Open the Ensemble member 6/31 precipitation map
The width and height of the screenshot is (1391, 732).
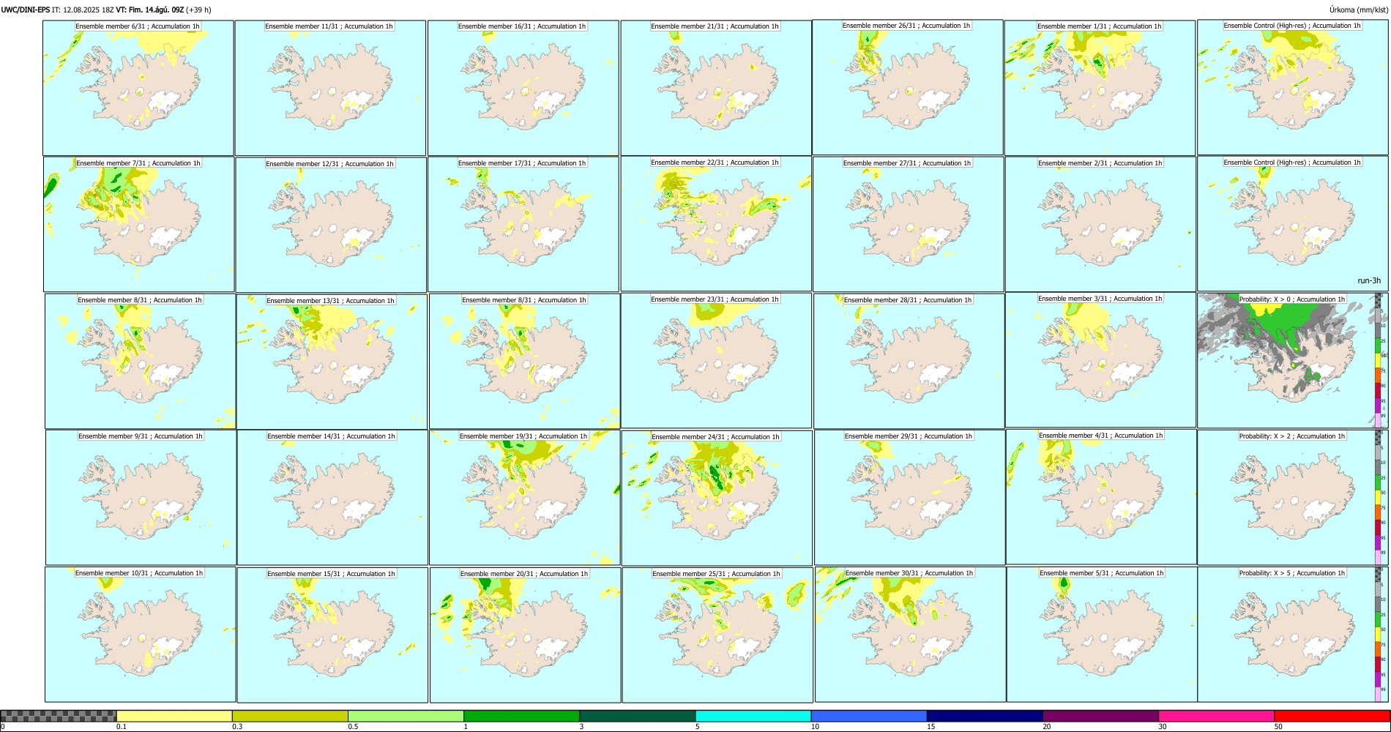tap(138, 88)
